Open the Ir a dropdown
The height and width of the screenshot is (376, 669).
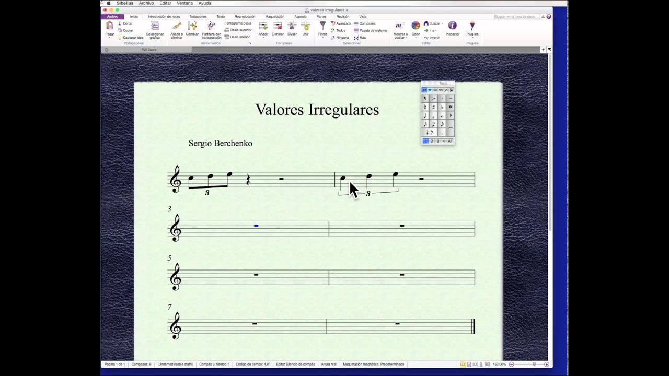(436, 30)
